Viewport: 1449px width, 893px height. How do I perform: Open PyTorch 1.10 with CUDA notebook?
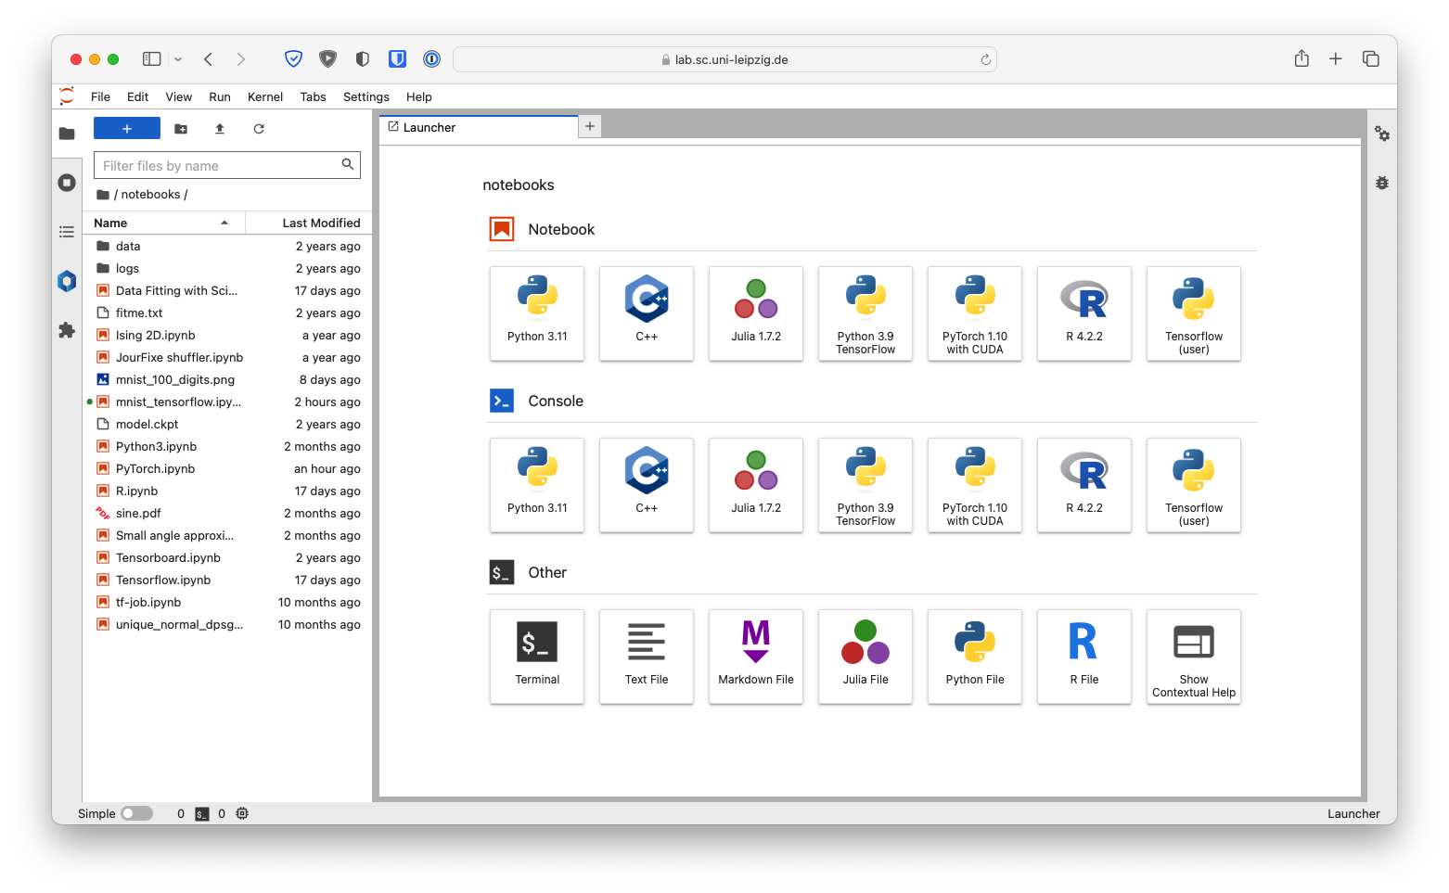(x=975, y=313)
